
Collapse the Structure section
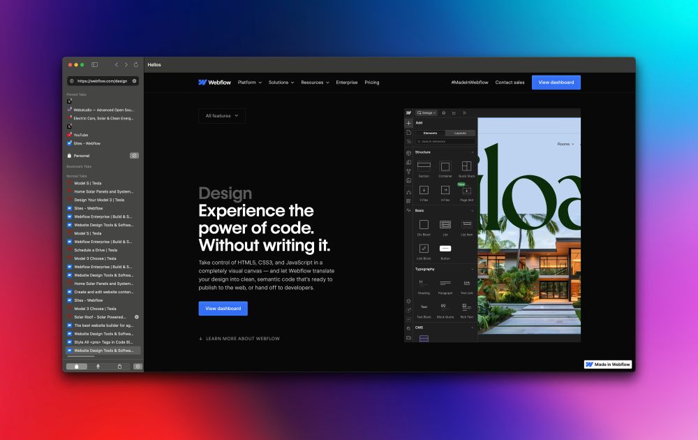point(473,152)
